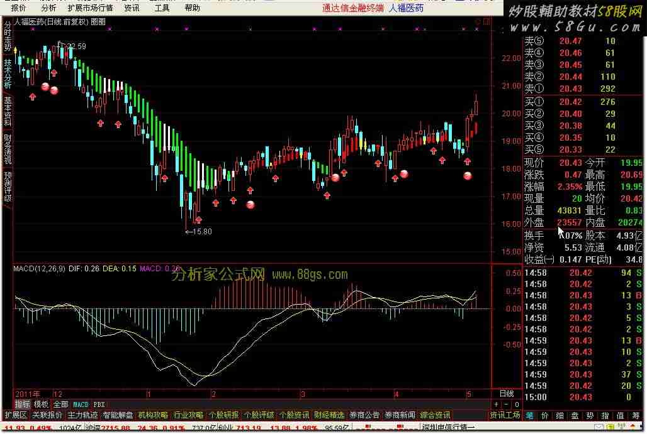Open the 工具 menu
Image resolution: width=647 pixels, height=434 pixels.
(162, 8)
